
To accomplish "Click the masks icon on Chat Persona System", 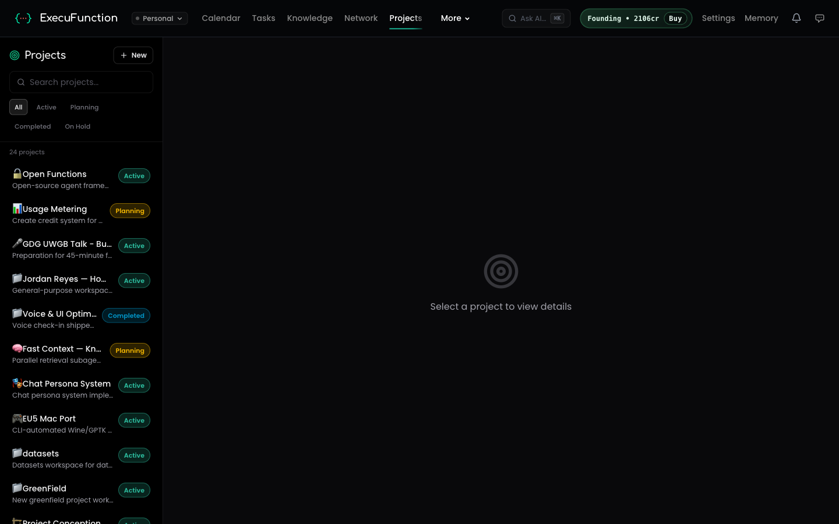I will coord(17,383).
